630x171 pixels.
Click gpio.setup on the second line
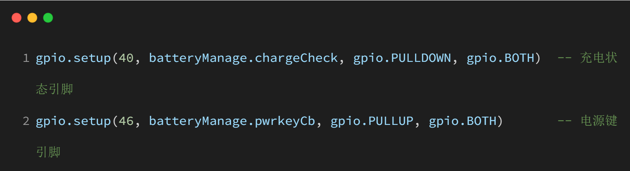coord(73,121)
